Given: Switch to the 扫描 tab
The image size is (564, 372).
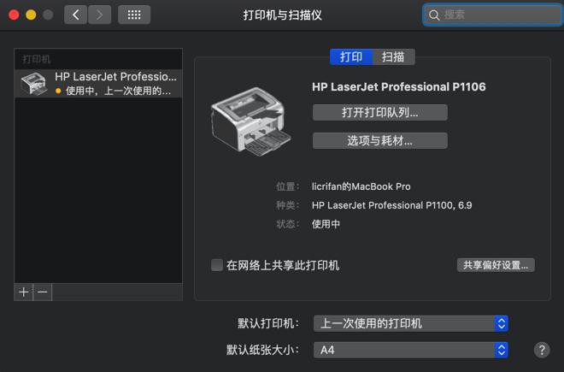Looking at the screenshot, I should coord(393,57).
